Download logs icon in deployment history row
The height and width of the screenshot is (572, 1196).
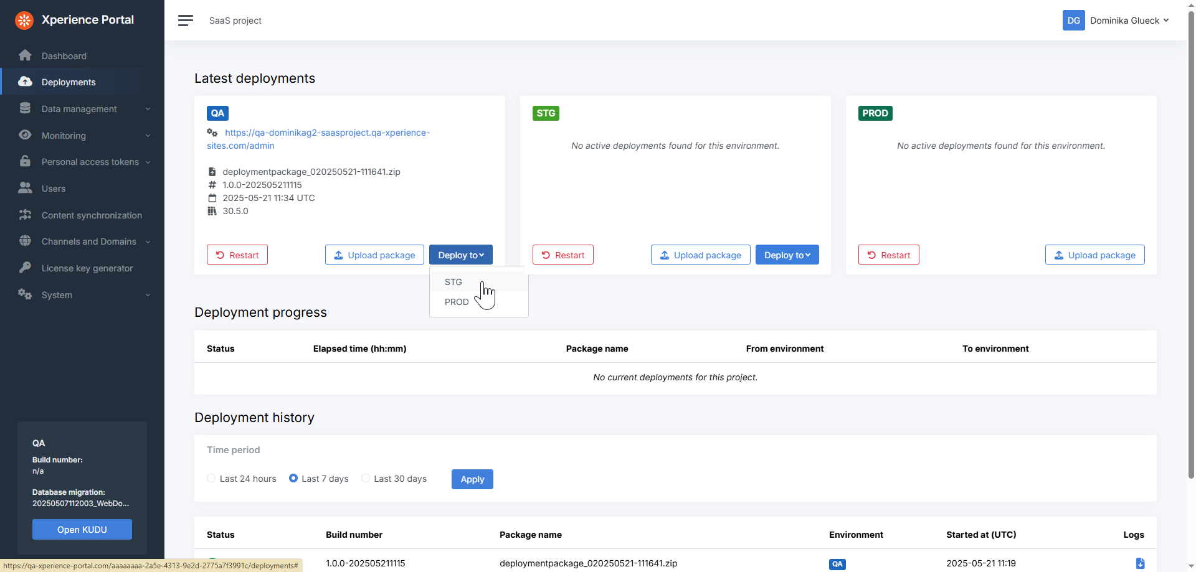point(1140,563)
